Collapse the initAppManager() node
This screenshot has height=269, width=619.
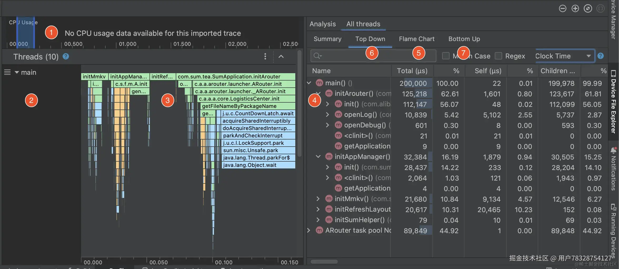[318, 157]
